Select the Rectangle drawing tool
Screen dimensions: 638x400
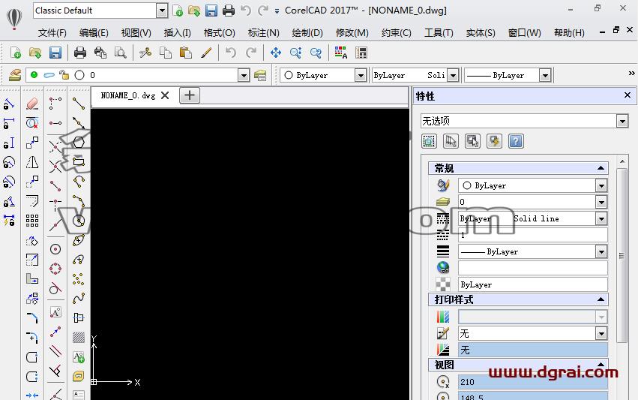click(x=79, y=161)
